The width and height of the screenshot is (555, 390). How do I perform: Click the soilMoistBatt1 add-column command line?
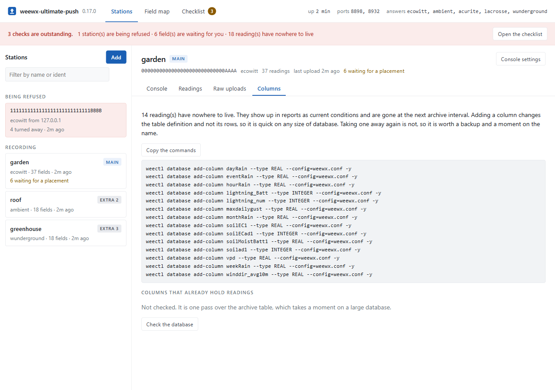pyautogui.click(x=259, y=241)
